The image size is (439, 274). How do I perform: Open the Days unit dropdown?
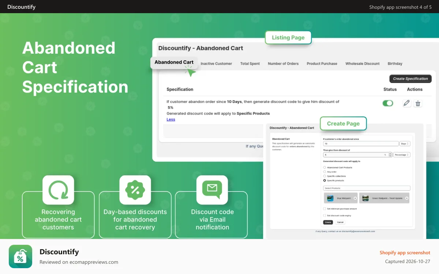click(x=405, y=144)
